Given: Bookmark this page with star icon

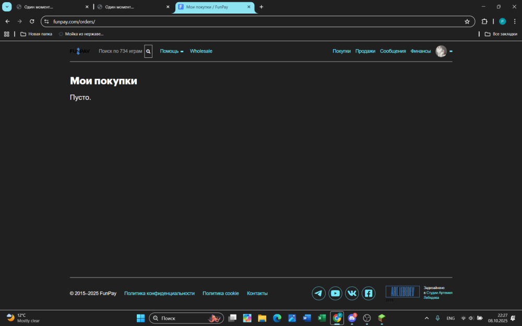Looking at the screenshot, I should pos(467,21).
